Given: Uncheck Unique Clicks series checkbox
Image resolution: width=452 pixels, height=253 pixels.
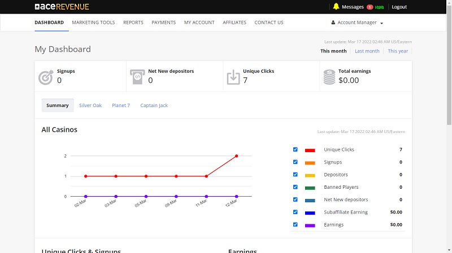Looking at the screenshot, I should [x=295, y=149].
